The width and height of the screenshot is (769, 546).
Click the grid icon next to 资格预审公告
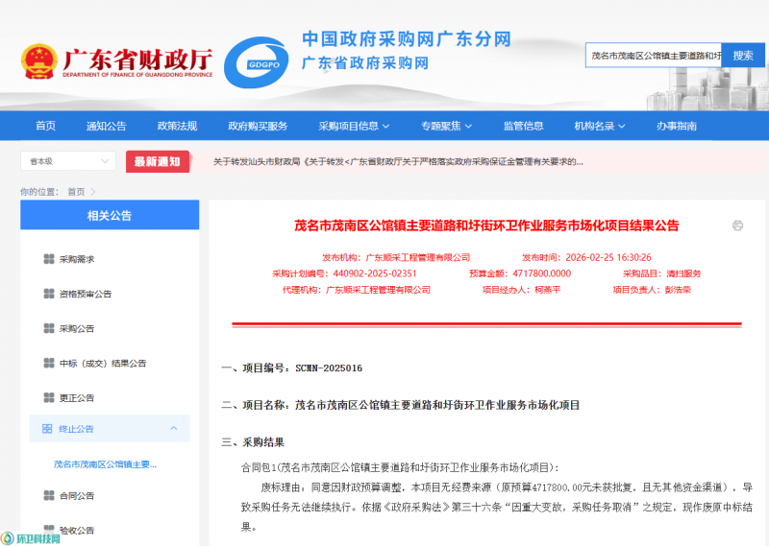click(49, 294)
